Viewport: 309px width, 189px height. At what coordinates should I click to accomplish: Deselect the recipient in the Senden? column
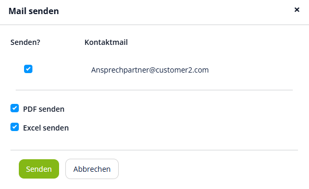tap(28, 69)
